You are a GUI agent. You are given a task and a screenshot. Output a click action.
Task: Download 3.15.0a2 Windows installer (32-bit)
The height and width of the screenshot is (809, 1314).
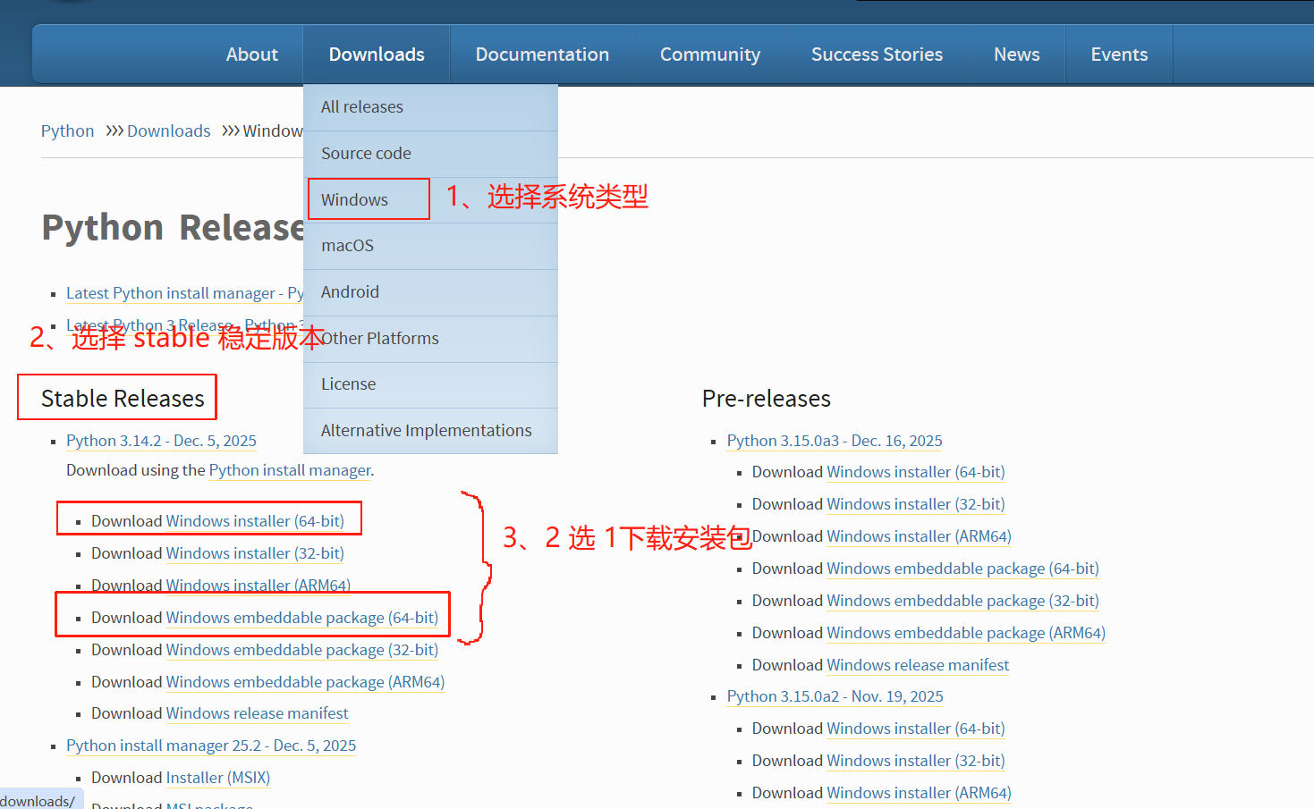916,761
